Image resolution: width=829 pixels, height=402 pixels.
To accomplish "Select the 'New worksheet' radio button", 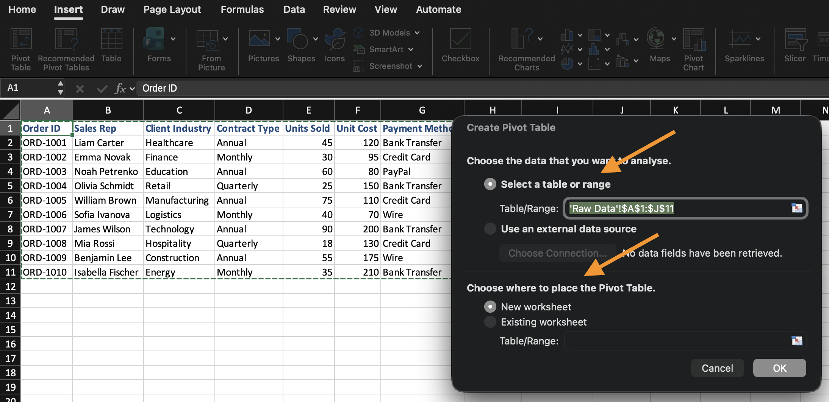I will [490, 307].
